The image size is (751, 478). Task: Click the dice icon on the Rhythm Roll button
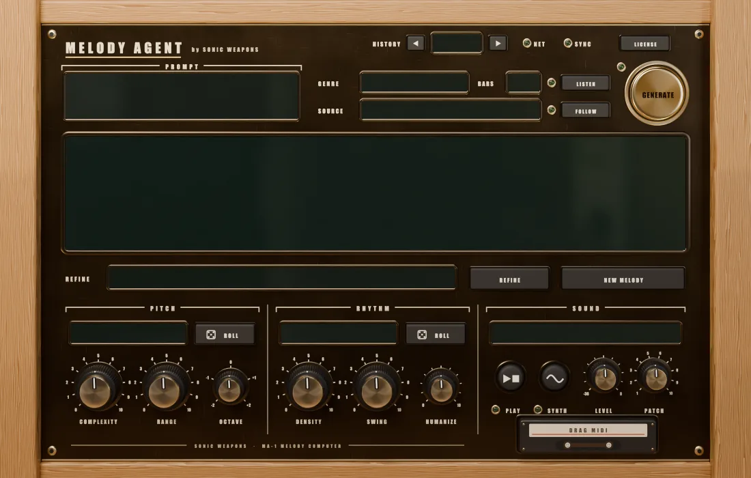[x=421, y=335]
